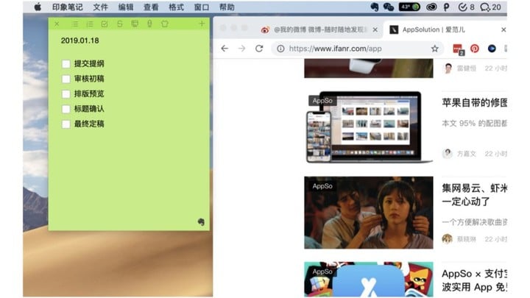The width and height of the screenshot is (530, 298).
Task: Click the dark blue round extension icon
Action: click(x=492, y=49)
